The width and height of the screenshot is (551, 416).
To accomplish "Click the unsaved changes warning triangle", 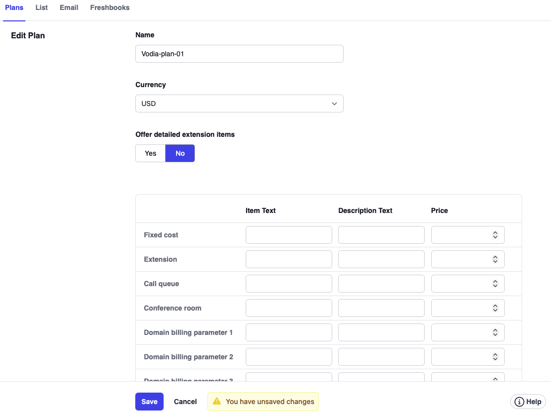I will point(217,402).
